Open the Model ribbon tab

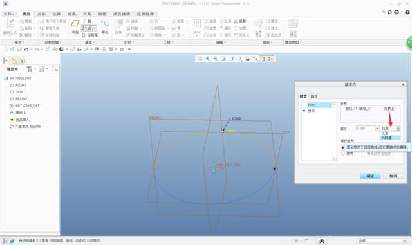26,14
